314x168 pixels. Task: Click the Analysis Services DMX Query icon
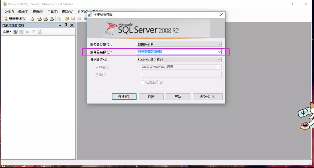click(x=46, y=19)
